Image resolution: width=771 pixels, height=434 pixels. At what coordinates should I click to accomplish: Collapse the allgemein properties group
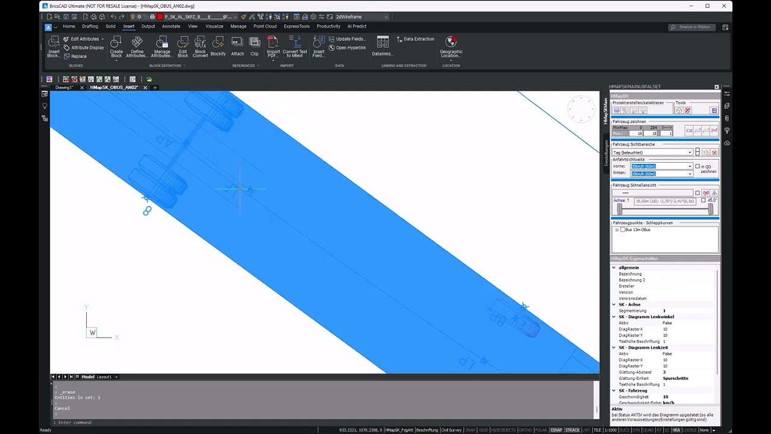point(614,268)
